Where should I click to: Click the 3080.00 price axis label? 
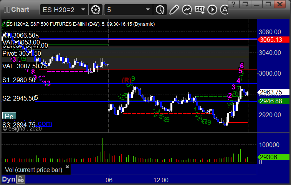[270, 32]
